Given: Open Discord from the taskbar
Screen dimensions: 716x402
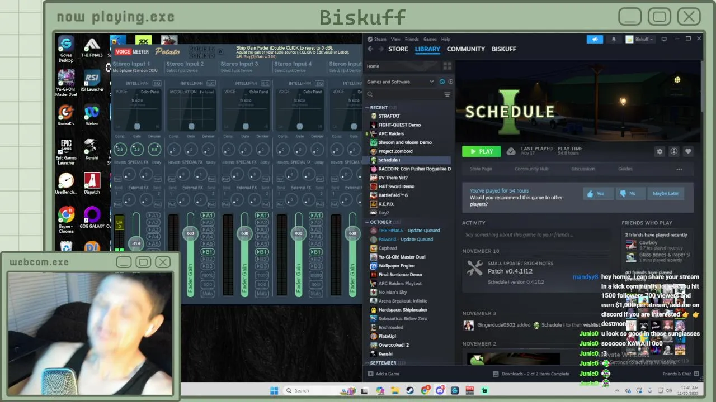Looking at the screenshot, I should tap(440, 390).
